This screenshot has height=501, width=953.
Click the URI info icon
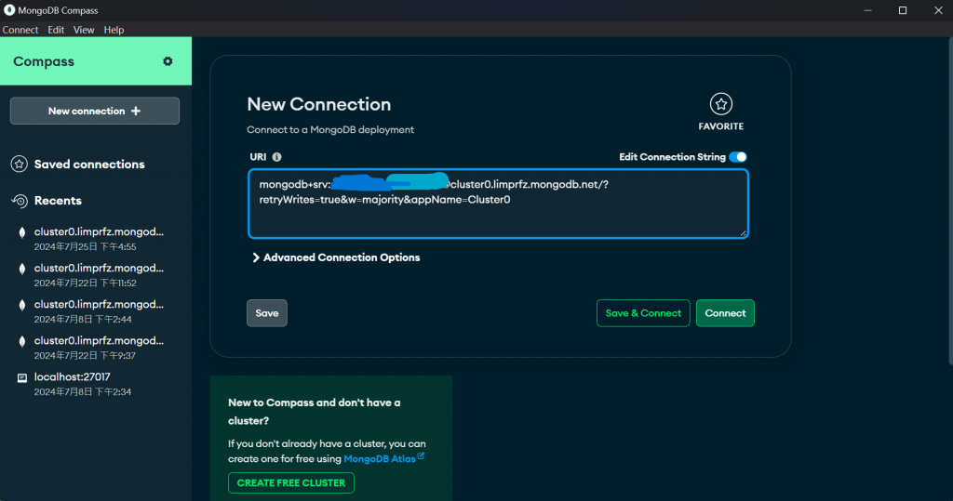click(276, 157)
